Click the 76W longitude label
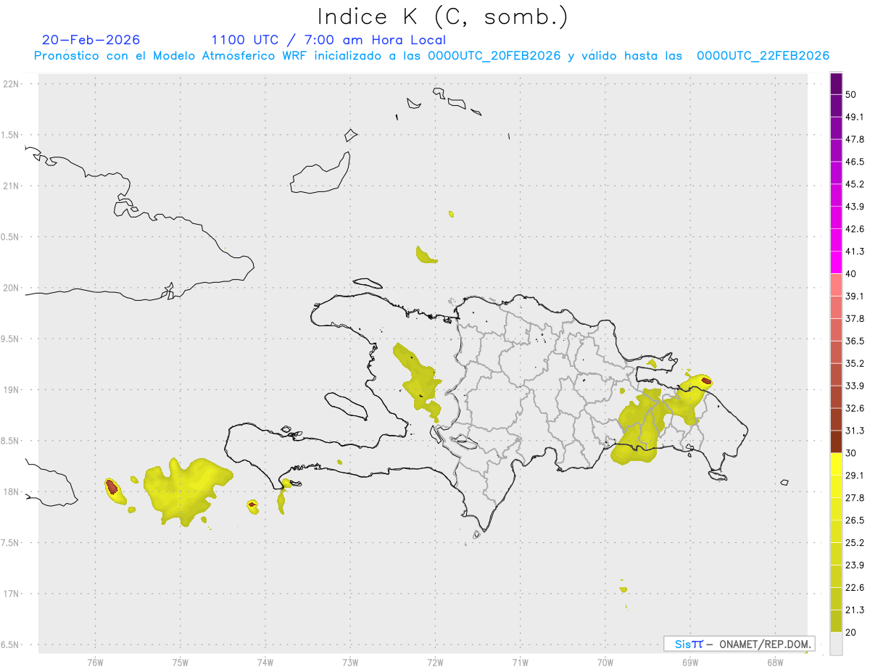The height and width of the screenshot is (672, 870). point(95,662)
